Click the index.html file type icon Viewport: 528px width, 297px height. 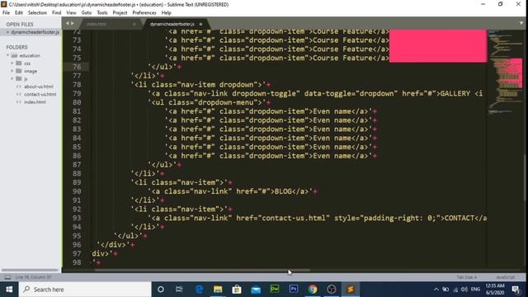click(x=19, y=102)
